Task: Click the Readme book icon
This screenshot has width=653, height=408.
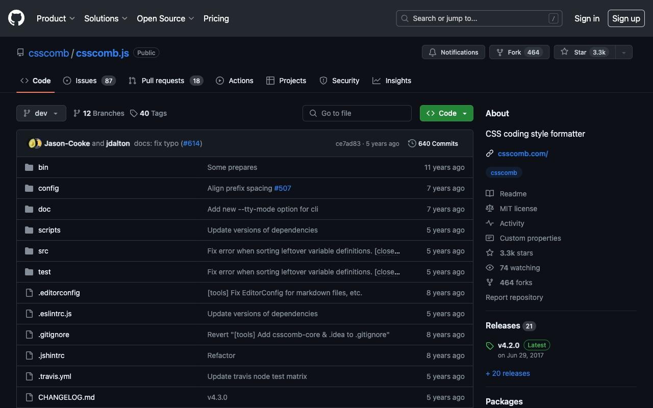Action: 490,194
